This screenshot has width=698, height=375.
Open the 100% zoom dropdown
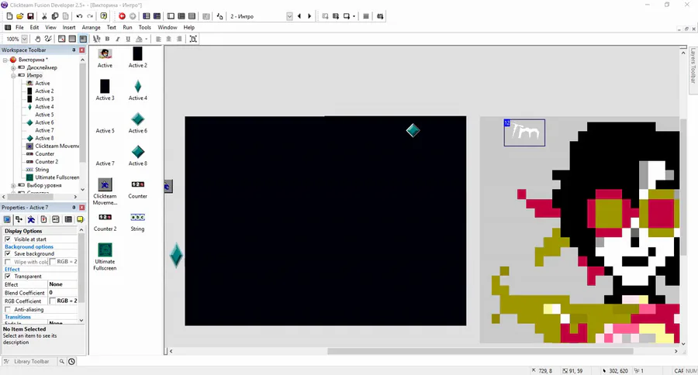25,39
